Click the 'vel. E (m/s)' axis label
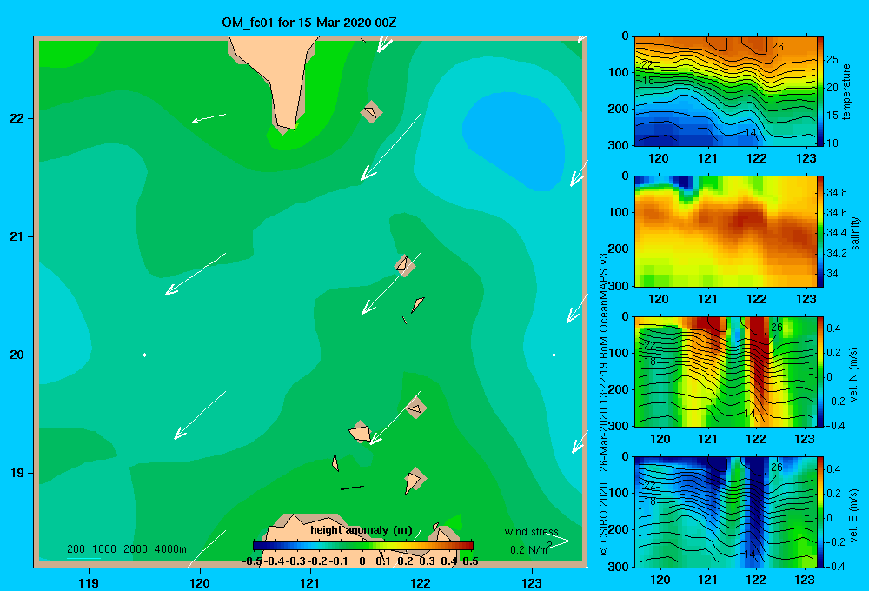The height and width of the screenshot is (591, 869). [x=854, y=515]
